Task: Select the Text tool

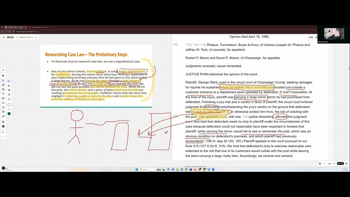Action: (3, 94)
